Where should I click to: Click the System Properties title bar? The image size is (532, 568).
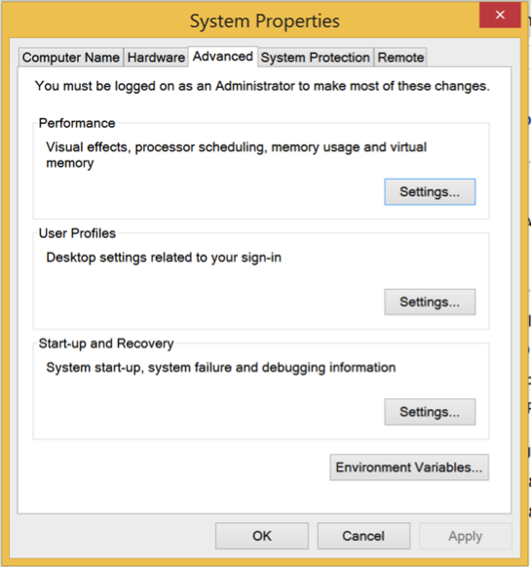(265, 21)
